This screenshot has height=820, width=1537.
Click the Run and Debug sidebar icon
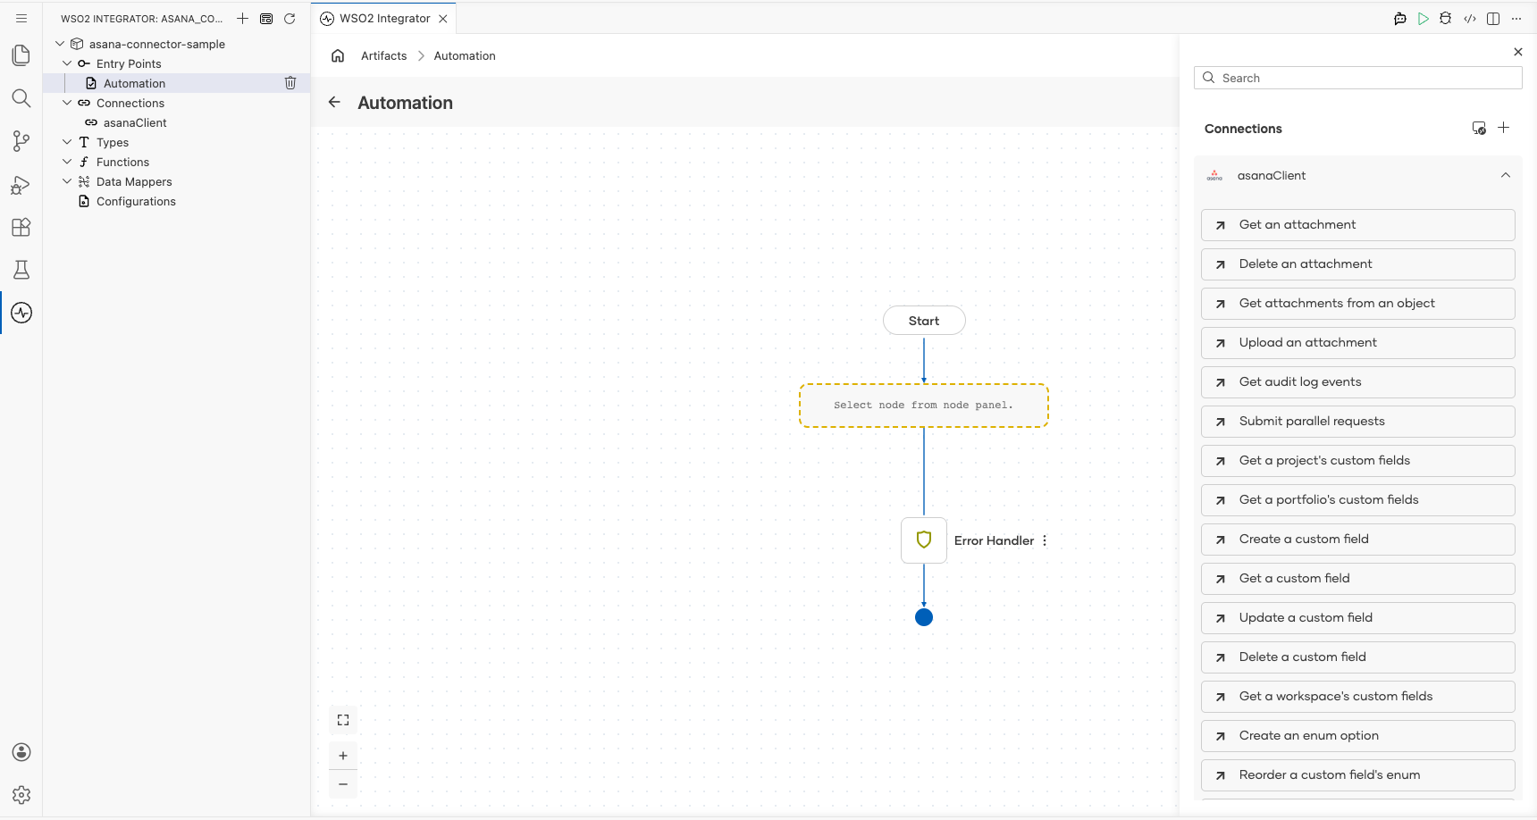coord(21,184)
